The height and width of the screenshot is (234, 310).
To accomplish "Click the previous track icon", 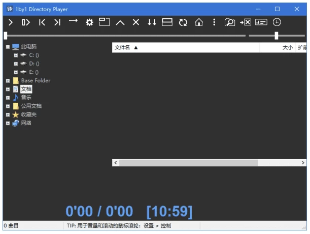I will pyautogui.click(x=42, y=22).
